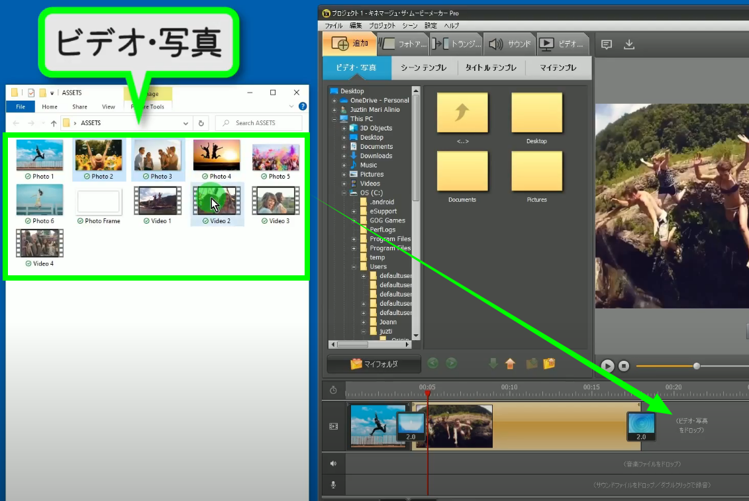The image size is (749, 501).
Task: Switch to the シーン テンプレ tab
Action: tap(424, 68)
